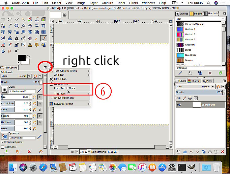Enable the Apply Jitter checkbox

pos(2,147)
